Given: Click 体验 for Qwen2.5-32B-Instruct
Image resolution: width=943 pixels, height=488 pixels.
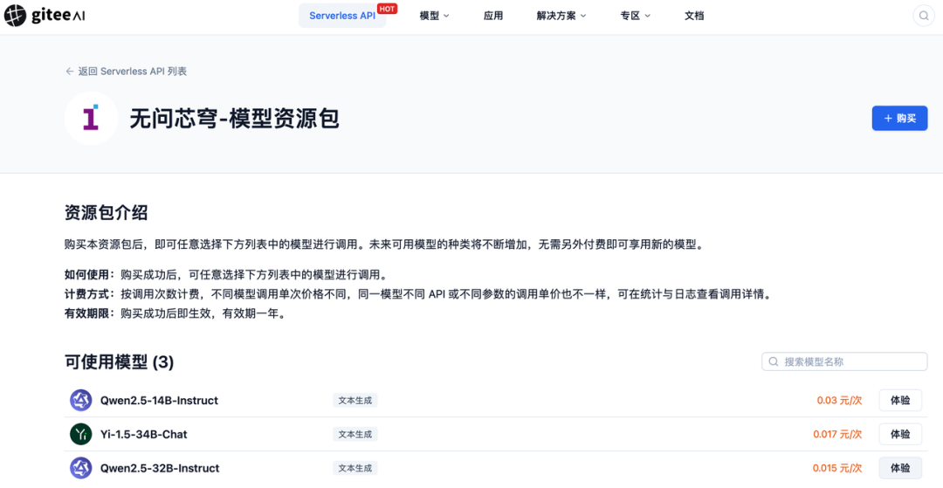Looking at the screenshot, I should pyautogui.click(x=900, y=468).
